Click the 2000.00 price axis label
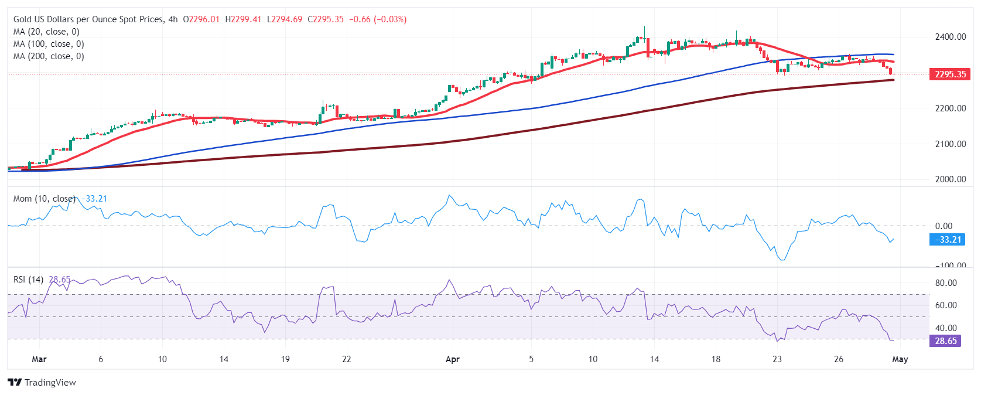This screenshot has height=395, width=981. [950, 179]
